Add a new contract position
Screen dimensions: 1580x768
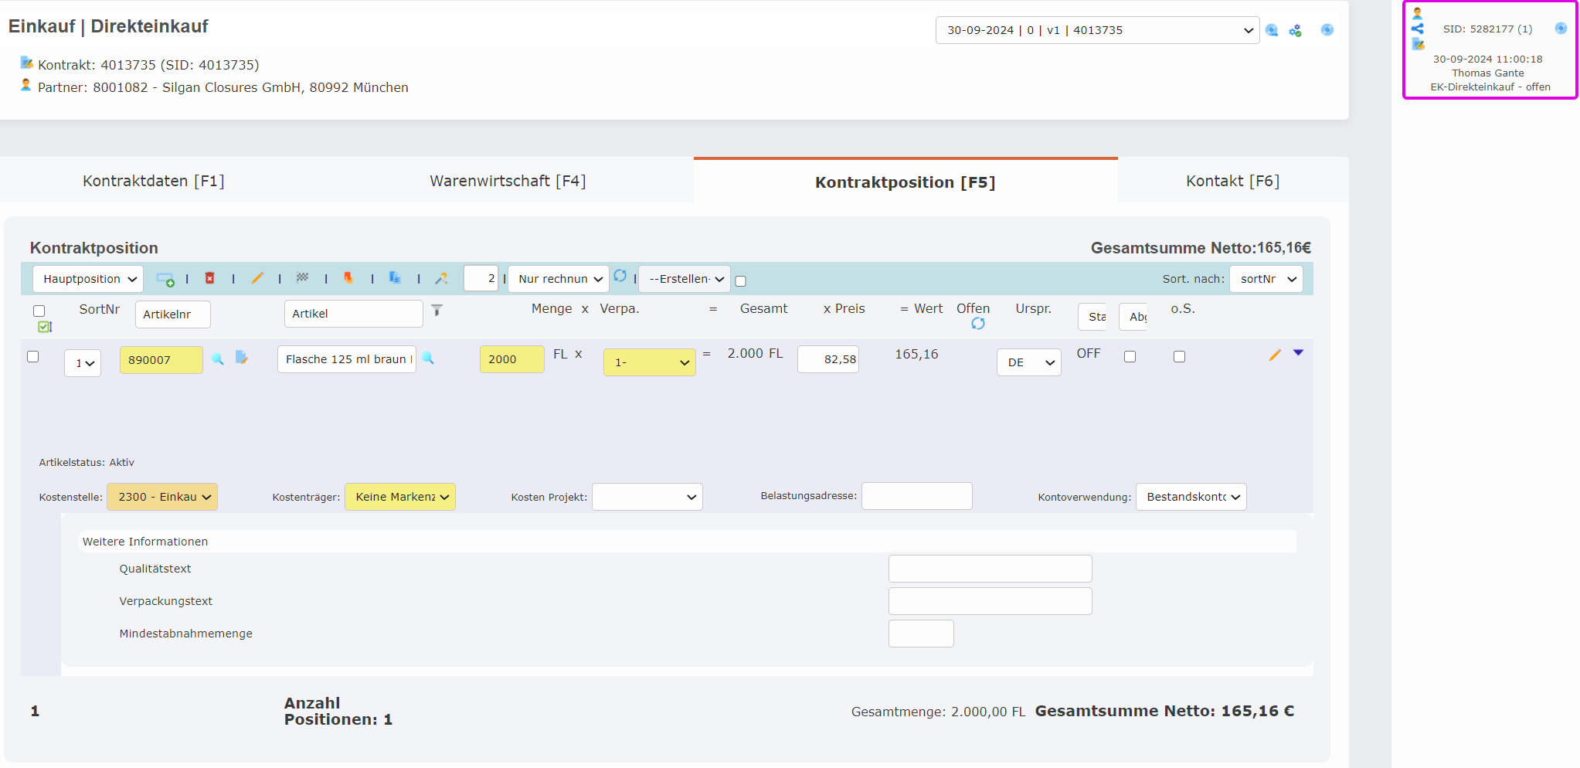[165, 278]
